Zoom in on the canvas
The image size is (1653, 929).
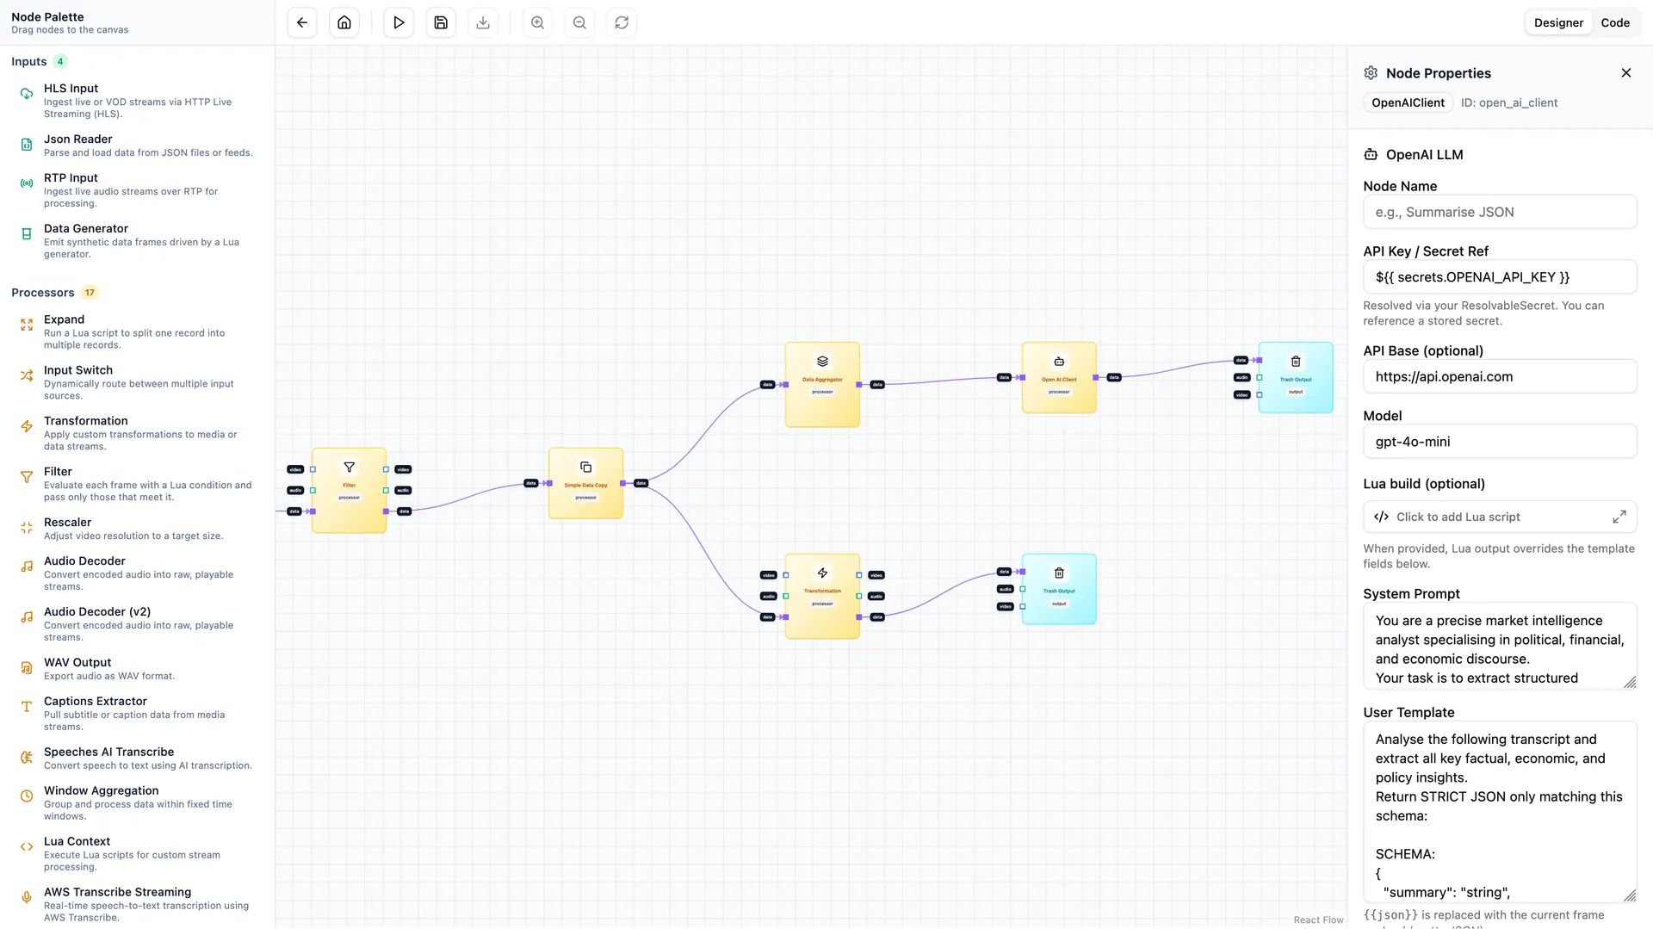pyautogui.click(x=537, y=22)
